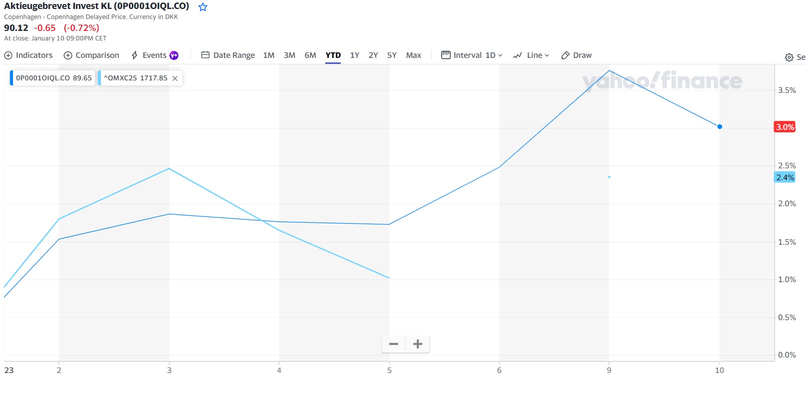The image size is (806, 393).
Task: Zoom out the chart with the minus button
Action: click(x=394, y=344)
